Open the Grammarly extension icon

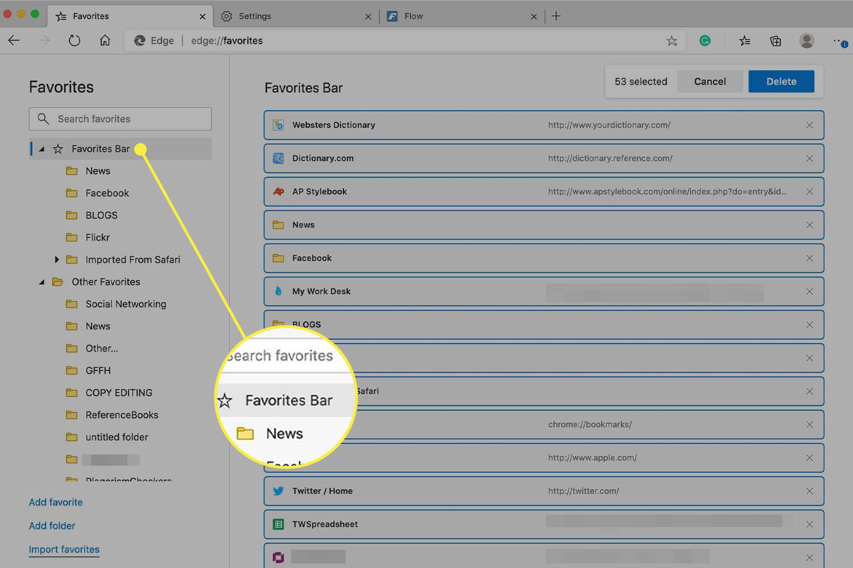[705, 41]
